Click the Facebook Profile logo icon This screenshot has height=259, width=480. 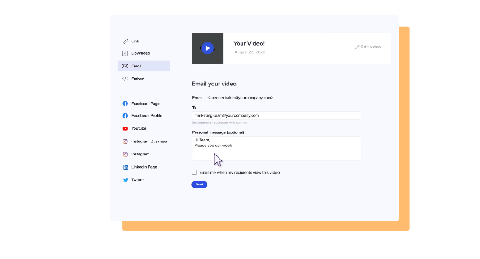pyautogui.click(x=125, y=116)
